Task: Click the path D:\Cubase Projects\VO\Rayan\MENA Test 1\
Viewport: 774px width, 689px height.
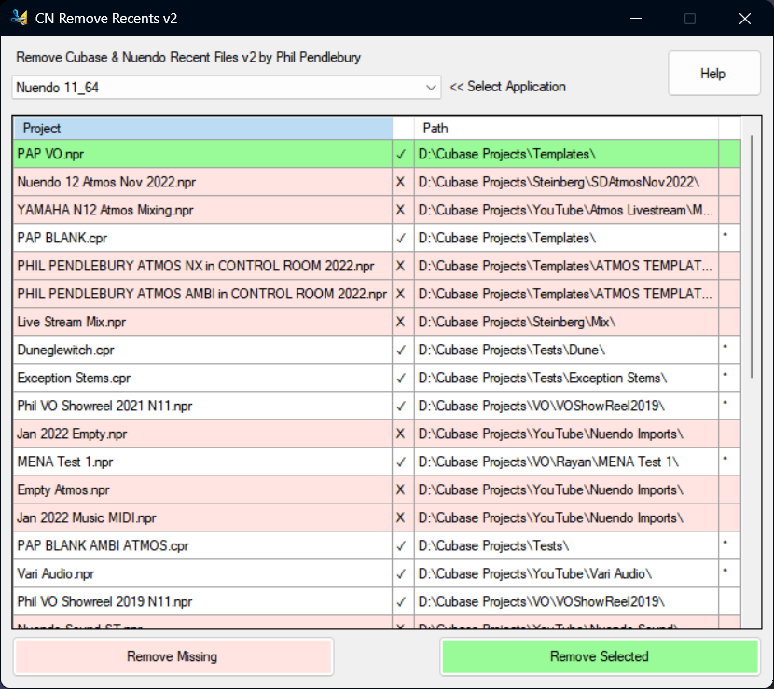Action: pyautogui.click(x=548, y=462)
